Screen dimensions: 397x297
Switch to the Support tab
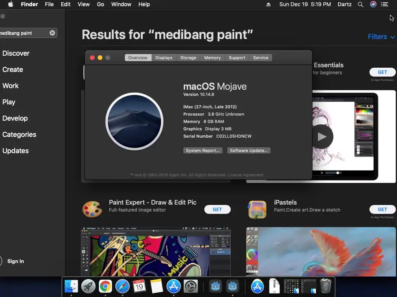[x=237, y=58]
